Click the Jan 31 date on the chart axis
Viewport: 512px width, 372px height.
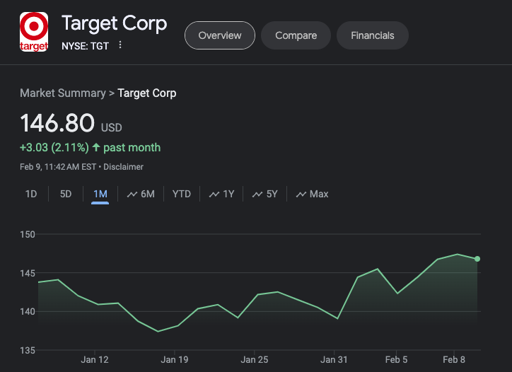point(334,360)
